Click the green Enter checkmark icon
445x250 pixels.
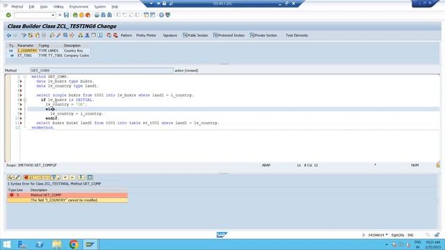click(x=8, y=15)
